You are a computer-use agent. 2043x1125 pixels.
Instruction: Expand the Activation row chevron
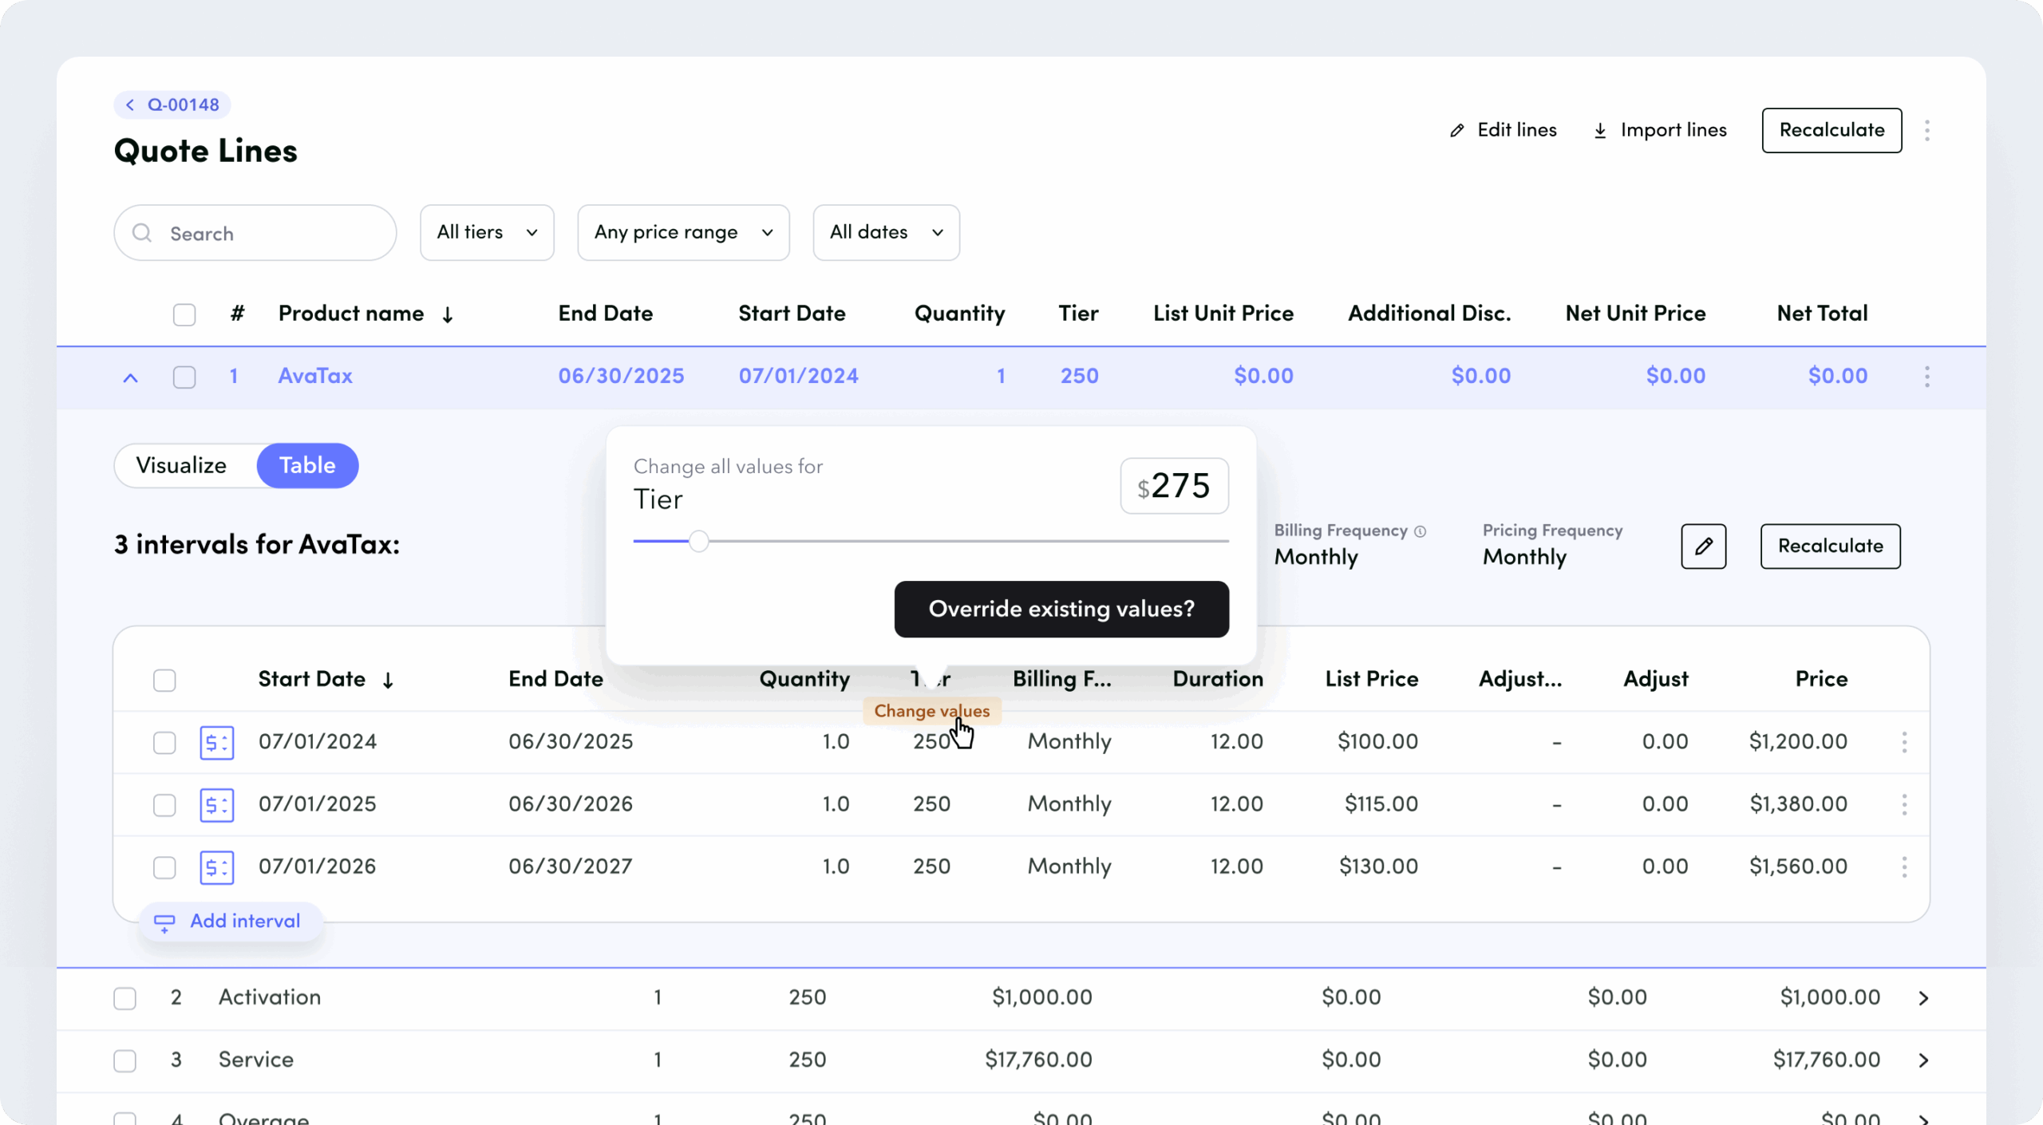click(x=1923, y=998)
